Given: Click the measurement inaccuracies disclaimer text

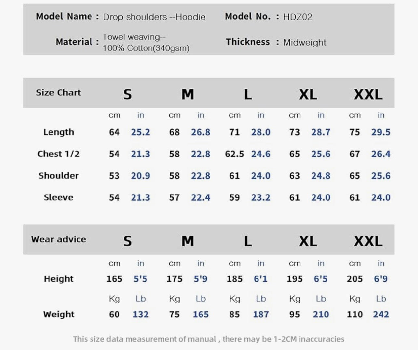Looking at the screenshot, I should tap(209, 339).
